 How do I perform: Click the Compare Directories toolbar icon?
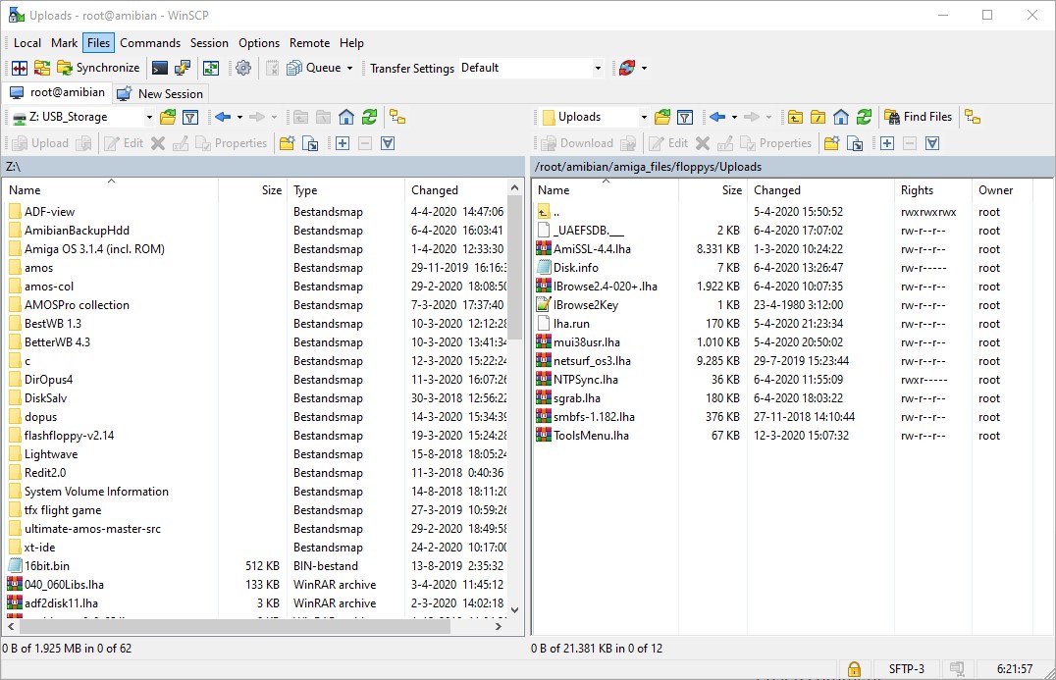(x=20, y=68)
